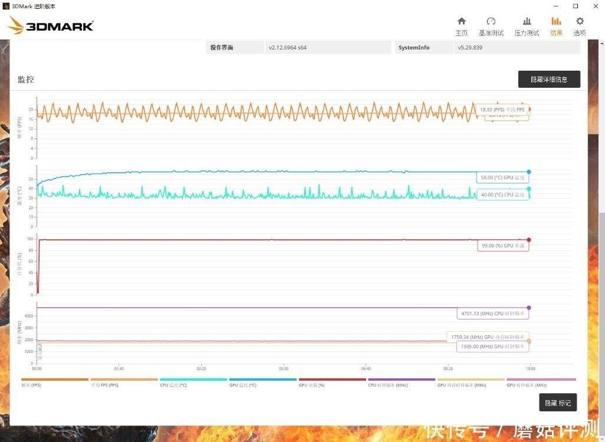Screen dimensions: 605x442
Task: Click the SystemInfo version v5.29.839 field
Action: 517,47
